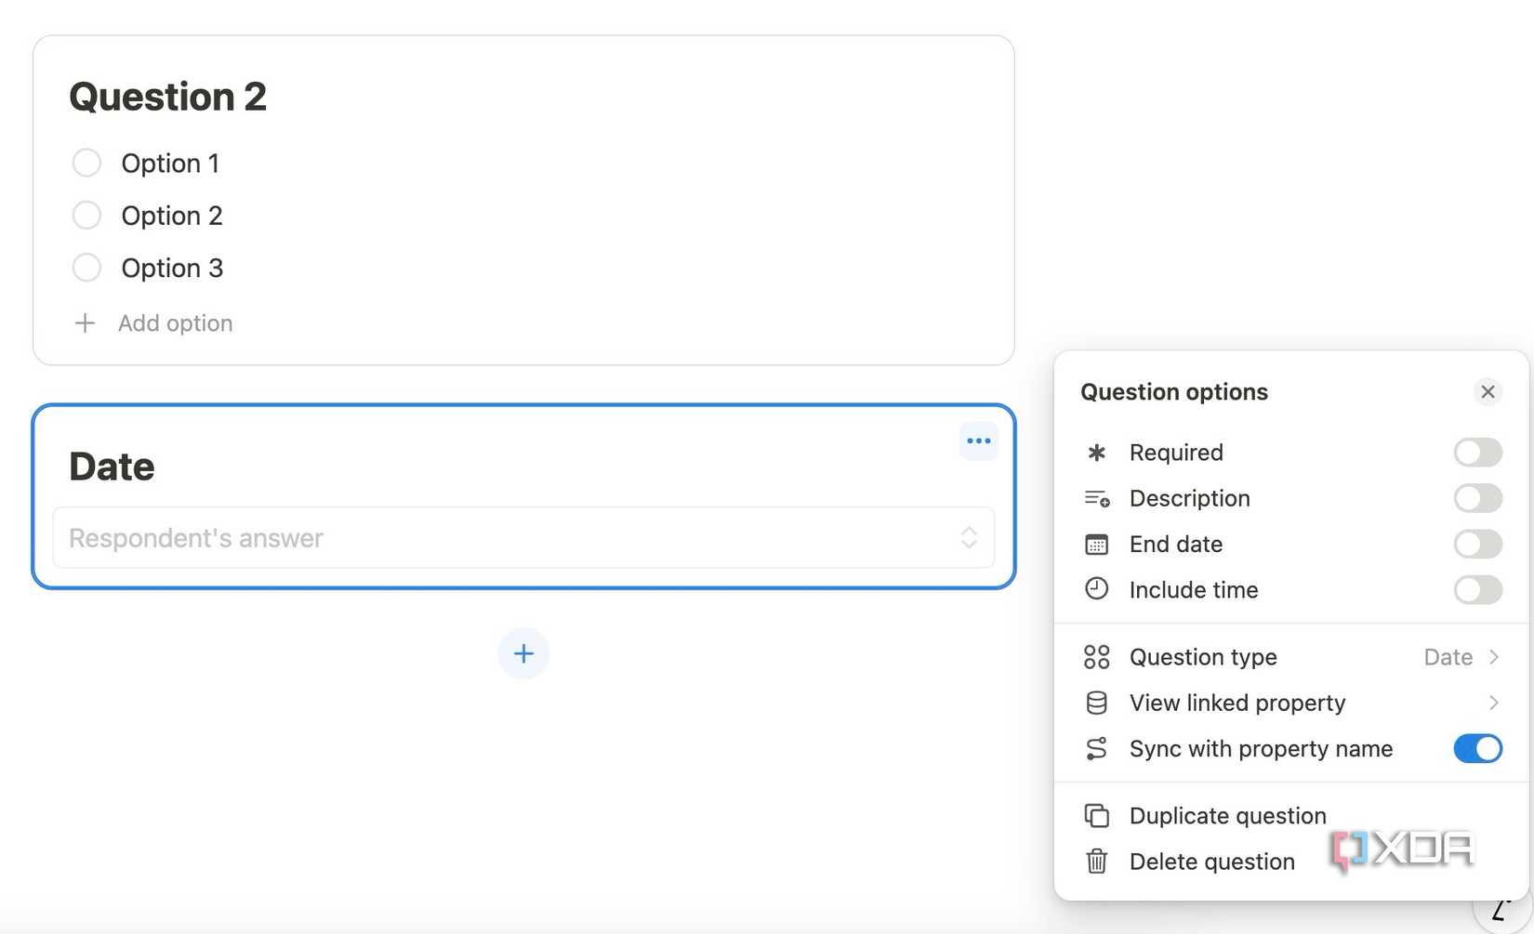Viewport: 1534px width, 934px height.
Task: Toggle the Required switch on
Action: [1478, 453]
